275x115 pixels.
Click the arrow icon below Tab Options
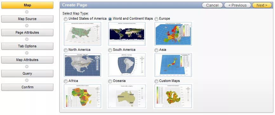pyautogui.click(x=27, y=53)
